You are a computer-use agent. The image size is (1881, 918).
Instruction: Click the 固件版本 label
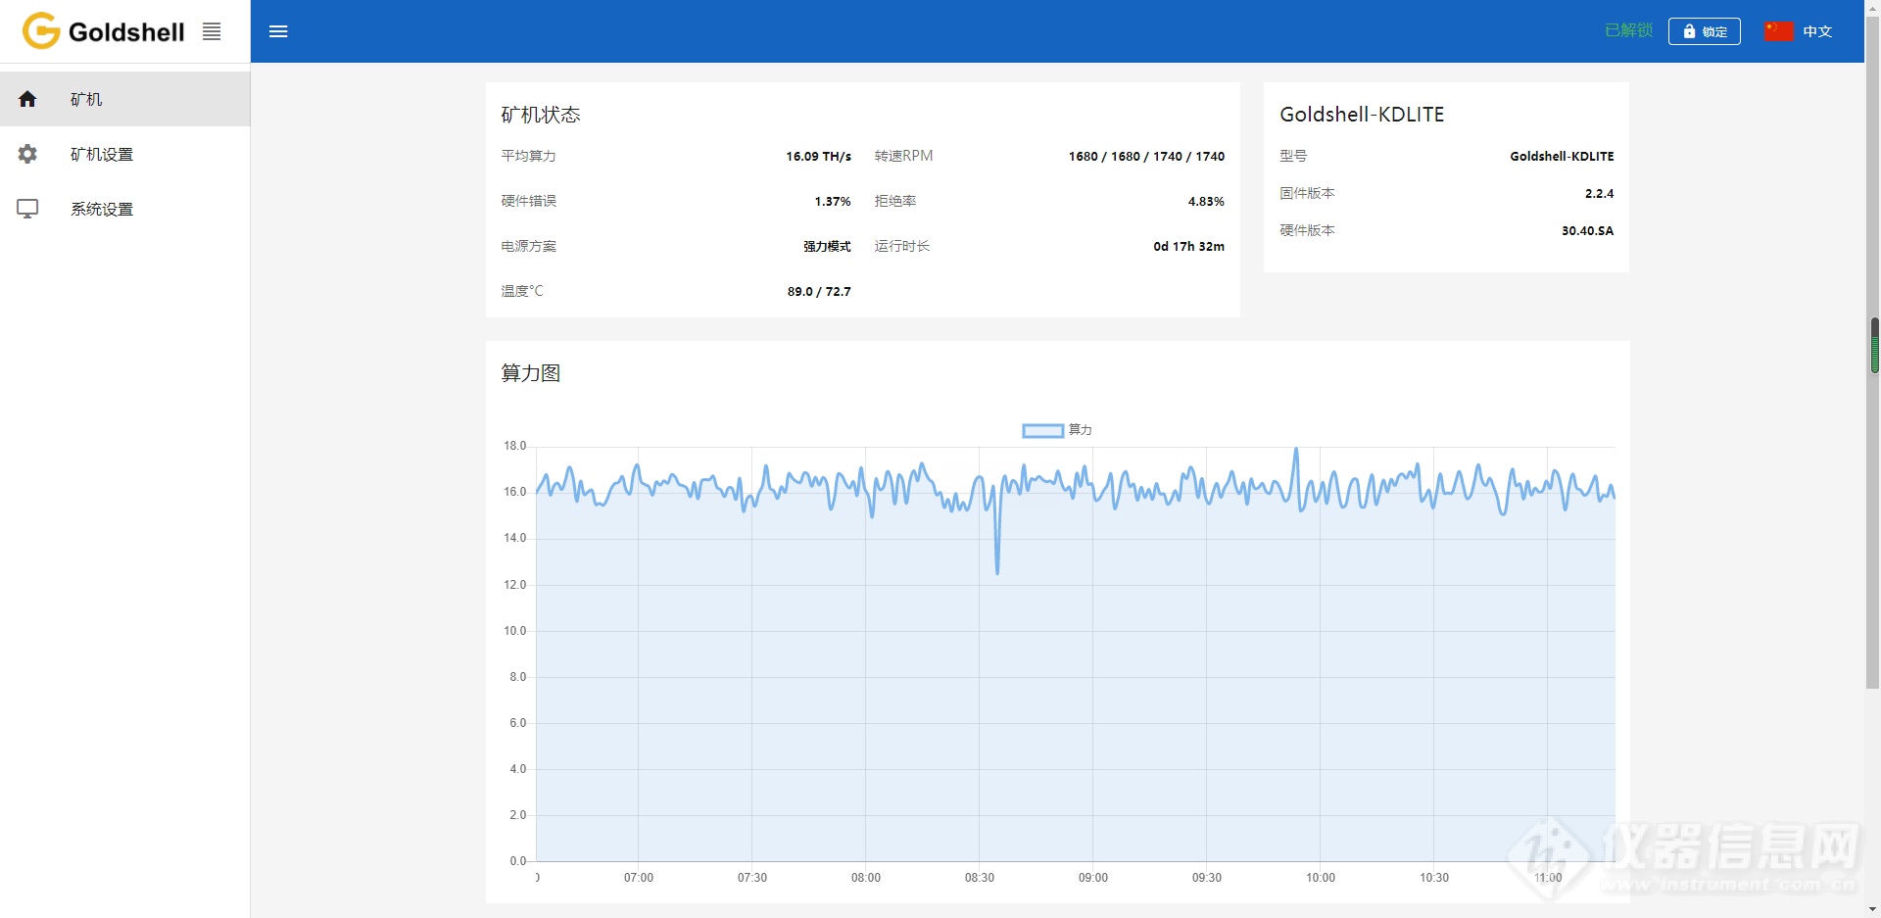[x=1307, y=193]
